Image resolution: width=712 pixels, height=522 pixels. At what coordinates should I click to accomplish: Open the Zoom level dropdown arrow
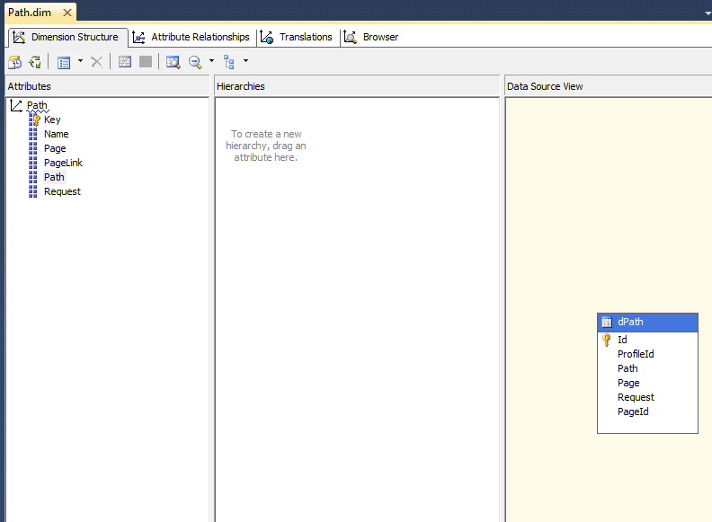point(211,61)
